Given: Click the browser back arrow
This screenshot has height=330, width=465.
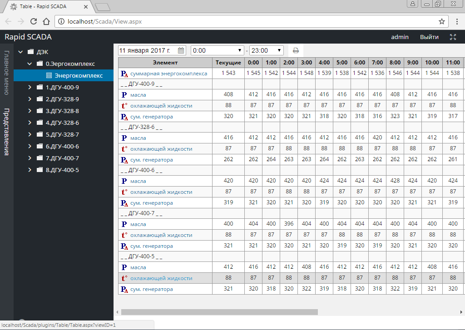Looking at the screenshot, I should pos(8,21).
